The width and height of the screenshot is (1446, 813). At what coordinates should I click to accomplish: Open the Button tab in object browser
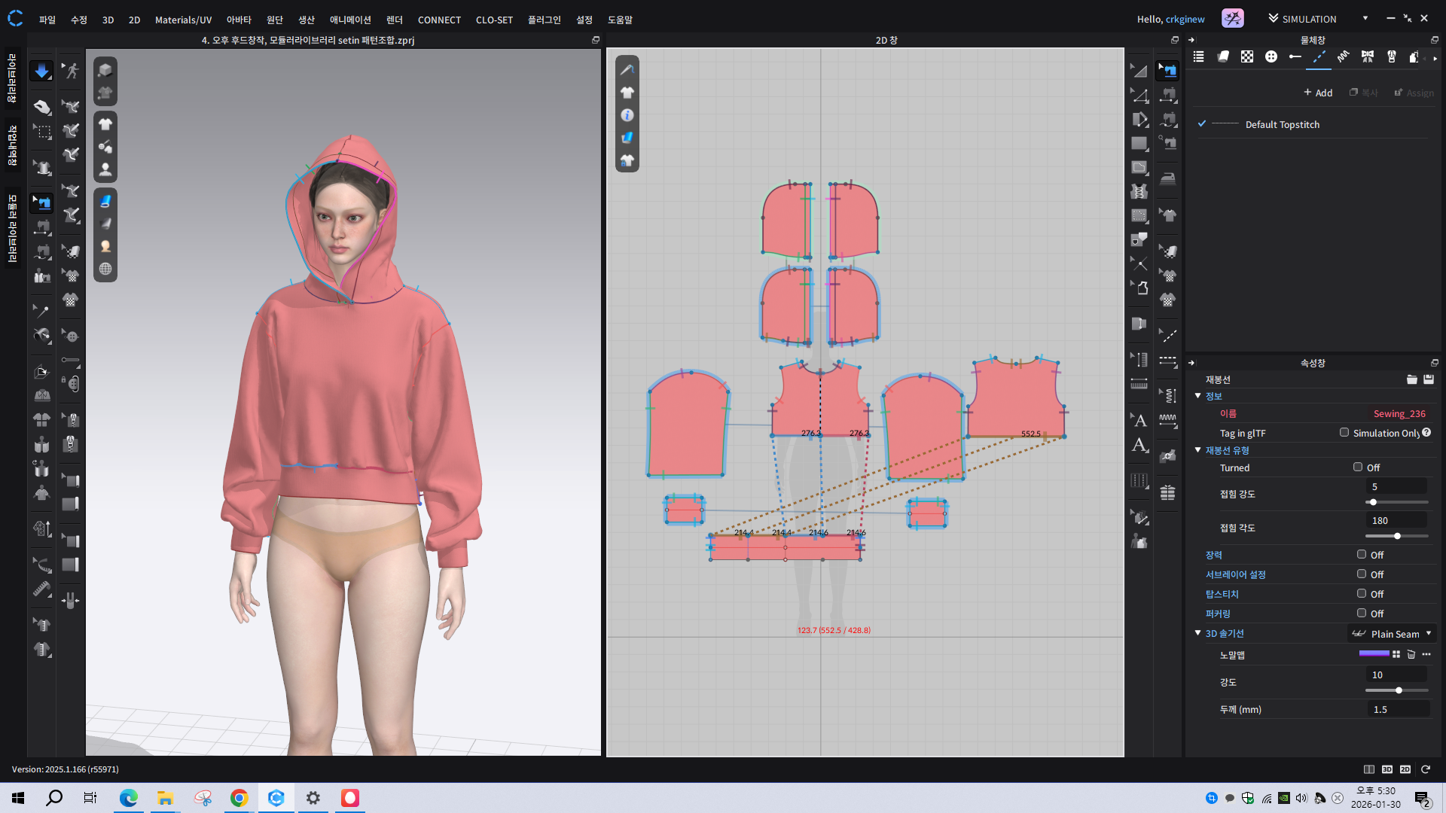[1271, 56]
